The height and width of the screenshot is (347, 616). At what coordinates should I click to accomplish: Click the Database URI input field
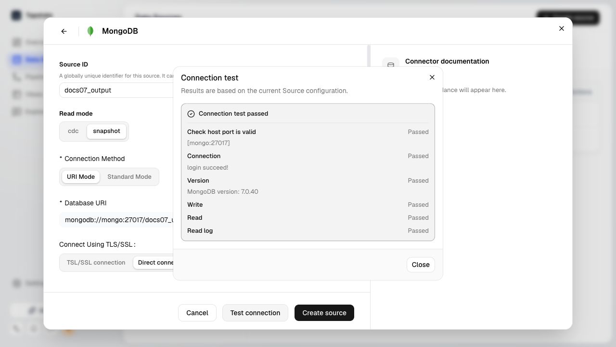point(116,220)
